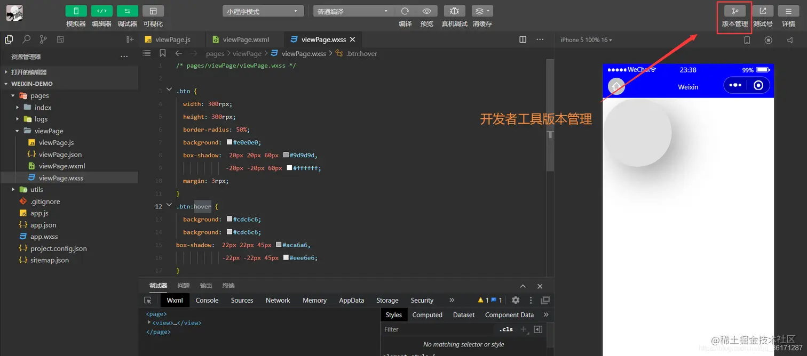
Task: Click the #aca6a6 color swatch
Action: coord(279,245)
